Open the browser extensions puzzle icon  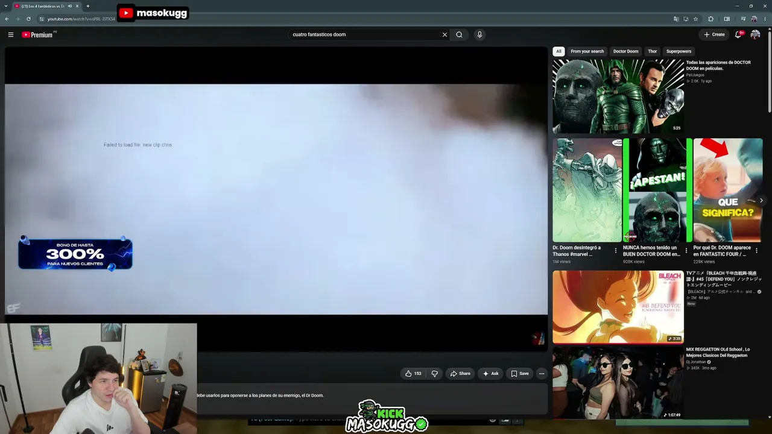point(710,19)
